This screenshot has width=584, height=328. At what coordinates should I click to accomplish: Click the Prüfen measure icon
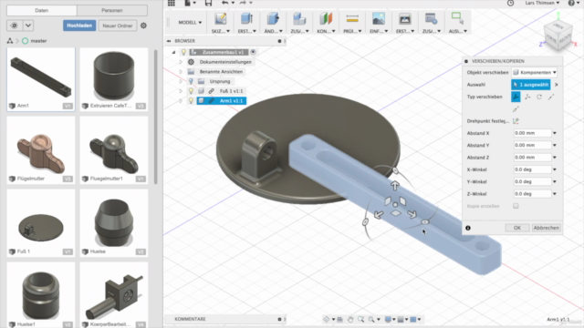coord(352,18)
